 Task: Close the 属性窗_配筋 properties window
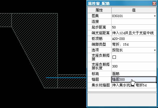point(154,4)
